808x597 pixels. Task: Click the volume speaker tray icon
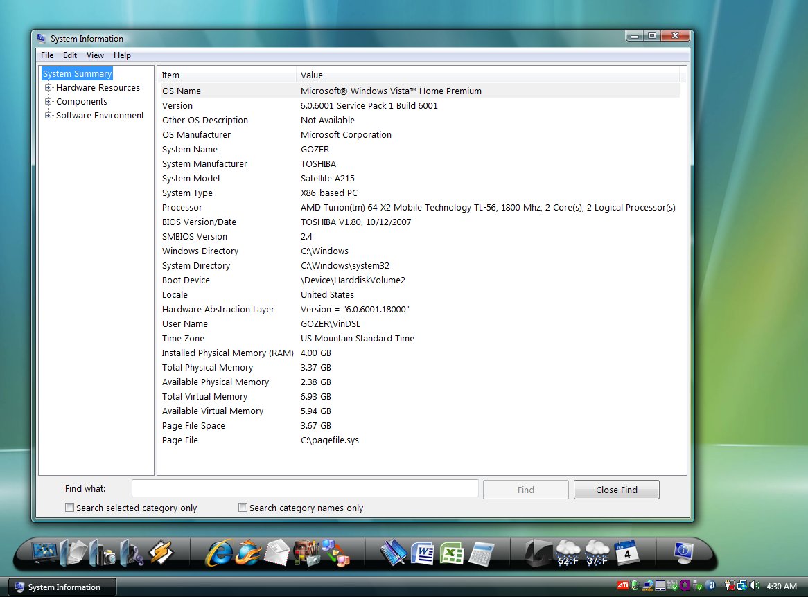tap(755, 585)
